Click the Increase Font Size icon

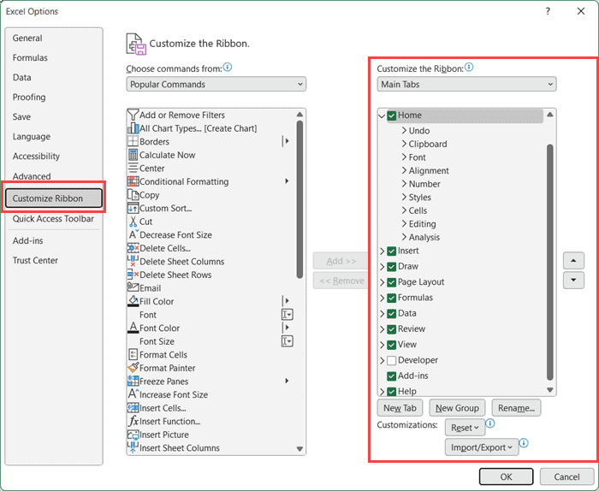click(x=133, y=394)
